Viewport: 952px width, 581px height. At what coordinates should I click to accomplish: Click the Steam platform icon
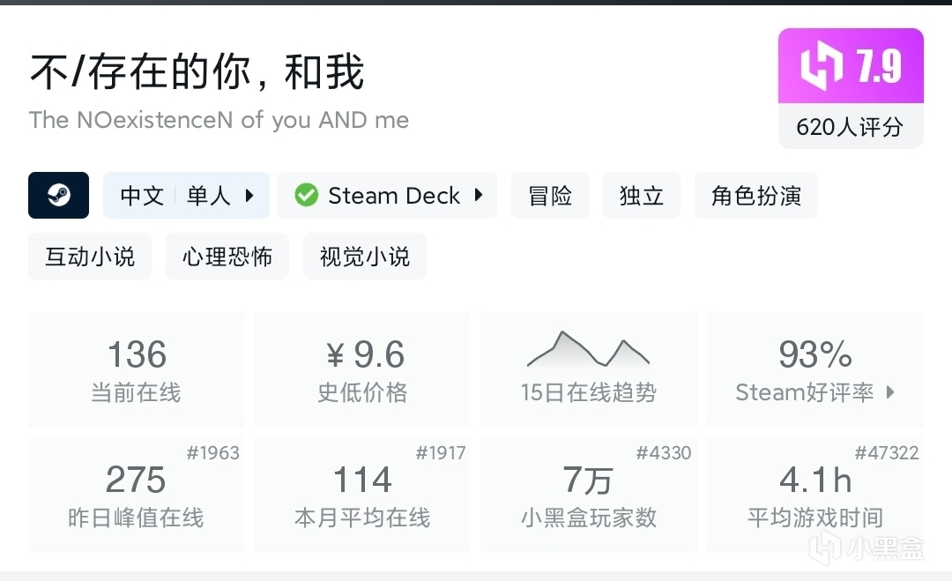click(58, 195)
